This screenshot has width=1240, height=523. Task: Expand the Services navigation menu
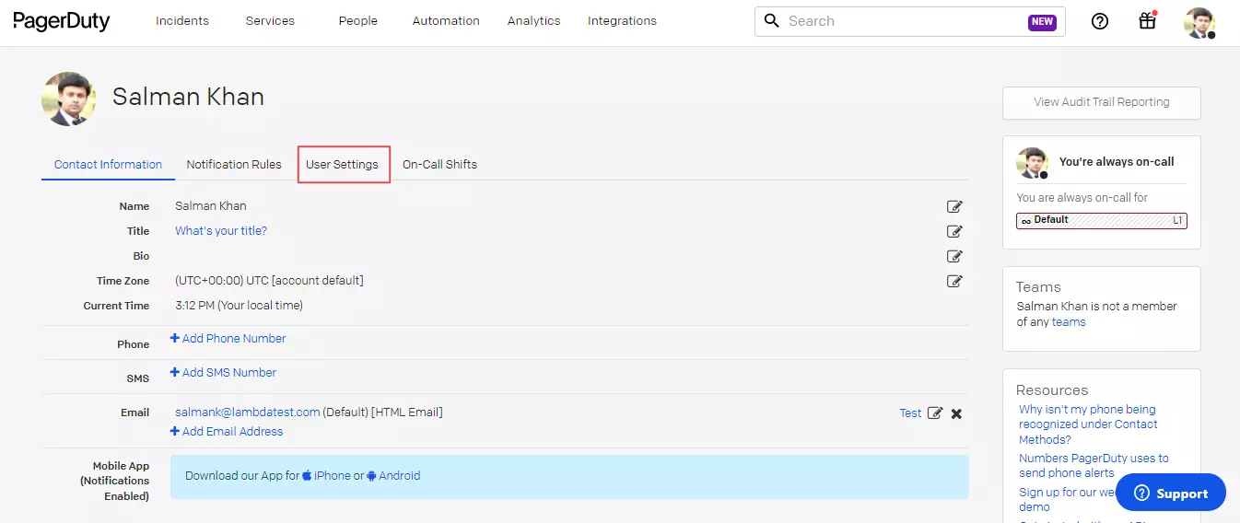(272, 21)
